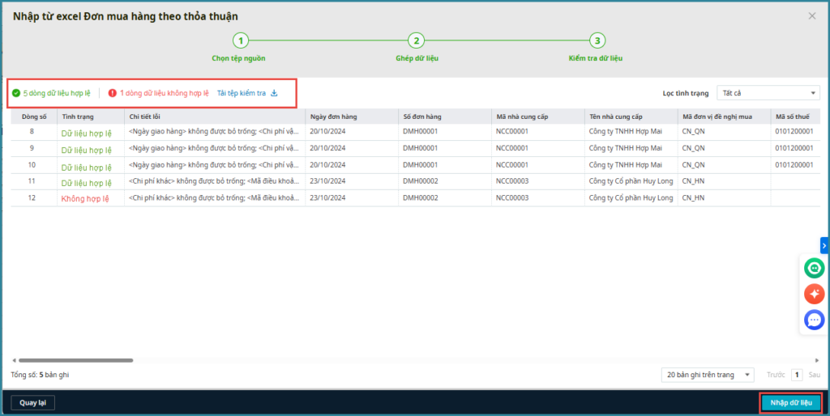Click the green valid data check icon

[x=16, y=93]
